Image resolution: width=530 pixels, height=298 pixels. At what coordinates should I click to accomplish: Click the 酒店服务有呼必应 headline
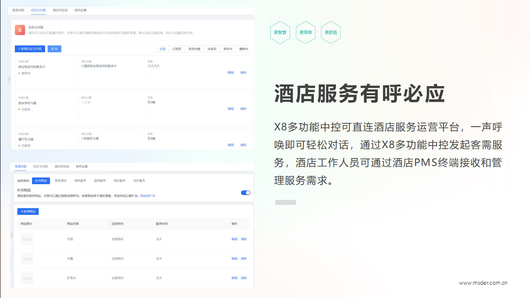pos(359,94)
